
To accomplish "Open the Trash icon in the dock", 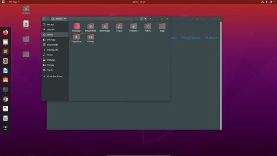I will 6,118.
